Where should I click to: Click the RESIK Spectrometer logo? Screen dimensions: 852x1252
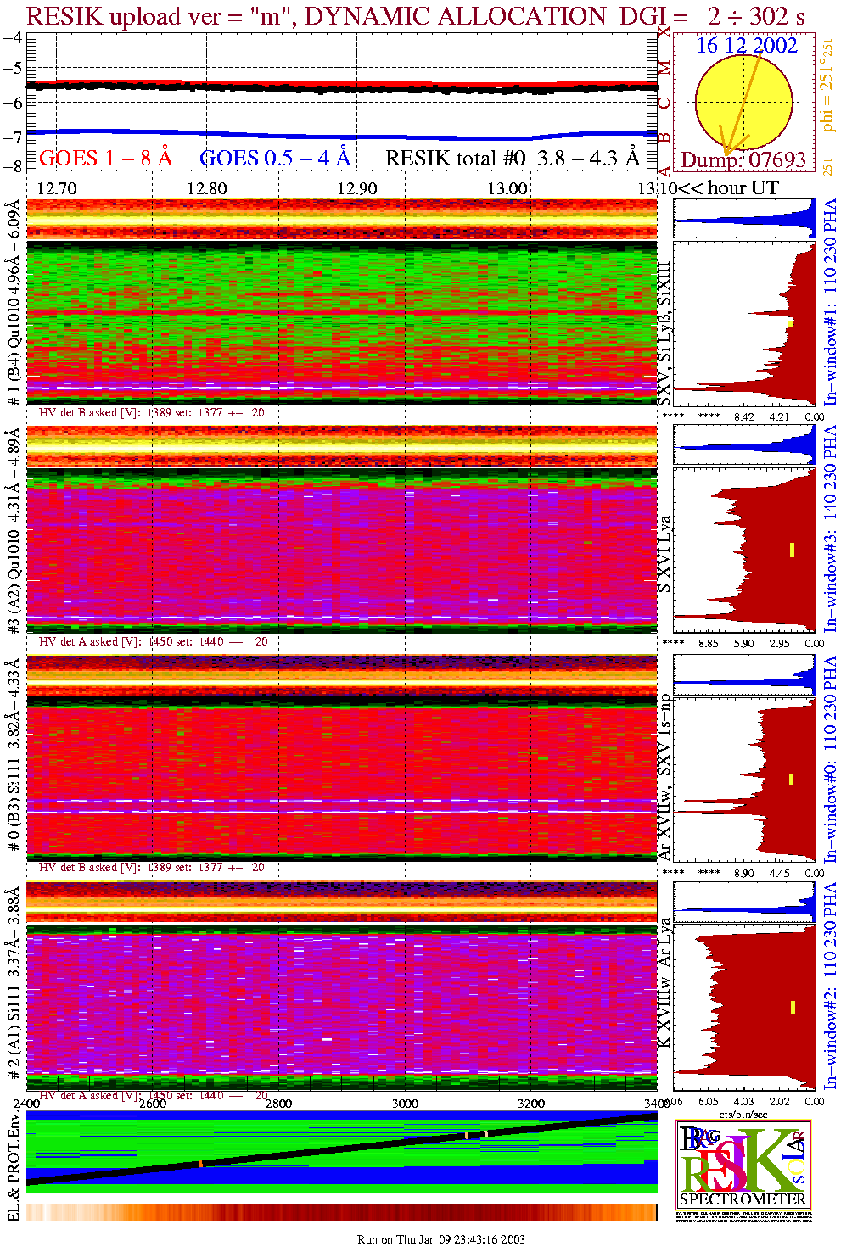pyautogui.click(x=743, y=1164)
